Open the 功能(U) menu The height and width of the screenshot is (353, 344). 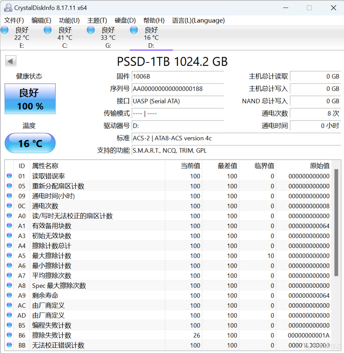[x=69, y=20]
